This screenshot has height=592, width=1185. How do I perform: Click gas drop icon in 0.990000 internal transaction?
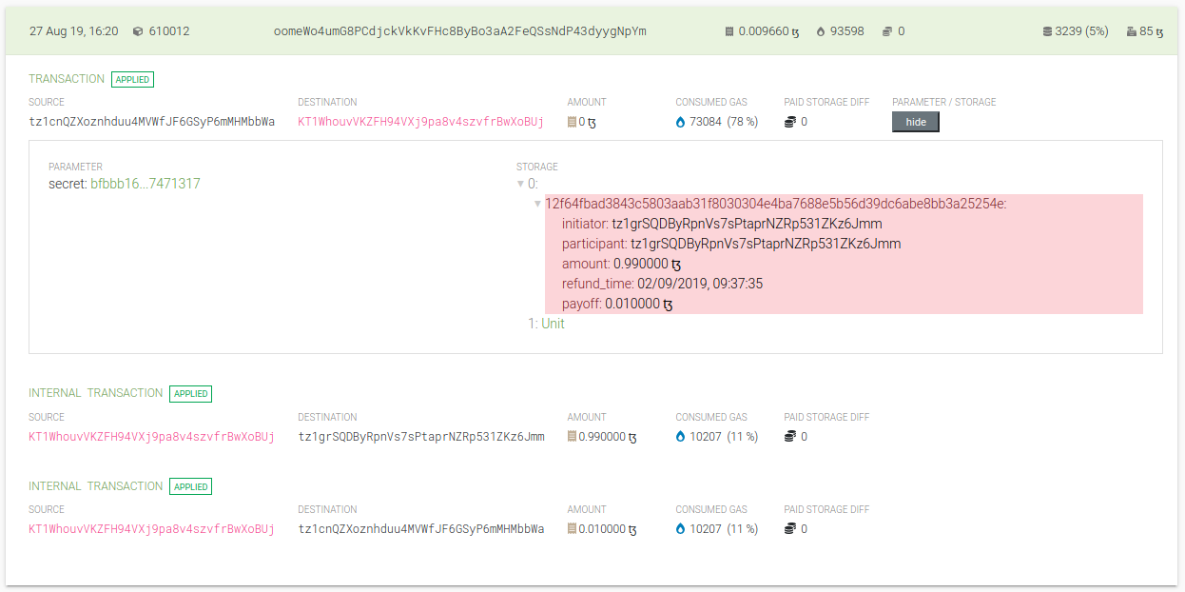pos(680,437)
